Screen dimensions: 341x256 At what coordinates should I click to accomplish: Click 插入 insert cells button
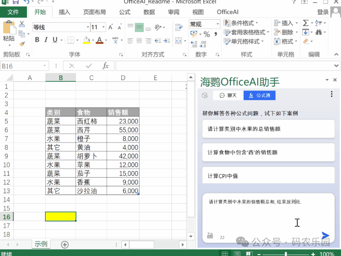pyautogui.click(x=286, y=23)
